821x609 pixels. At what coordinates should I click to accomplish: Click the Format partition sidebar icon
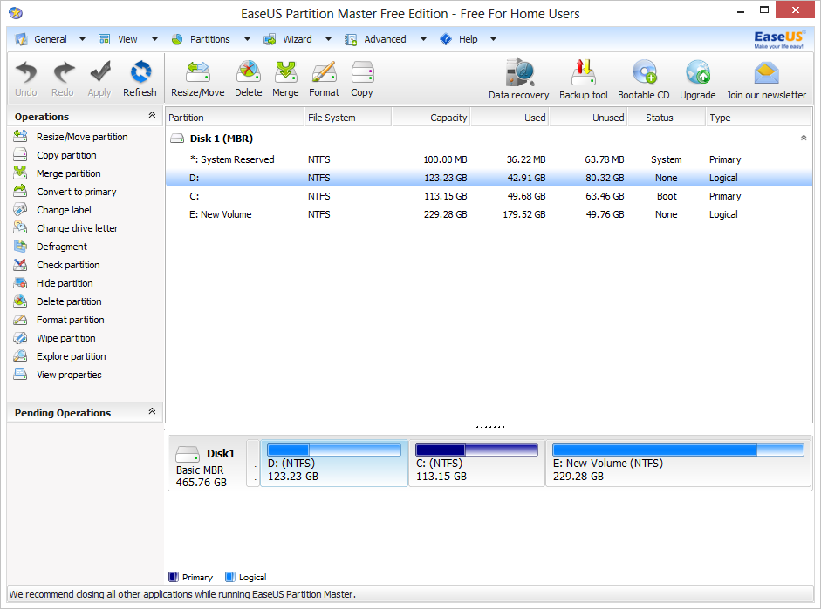20,320
